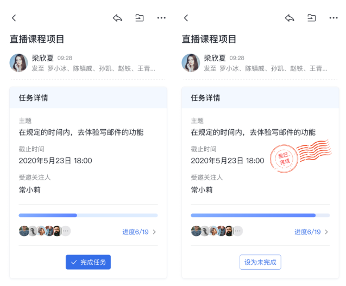Click deadline 2020年5月23日 18:00 on right card
This screenshot has width=346, height=286.
228,161
